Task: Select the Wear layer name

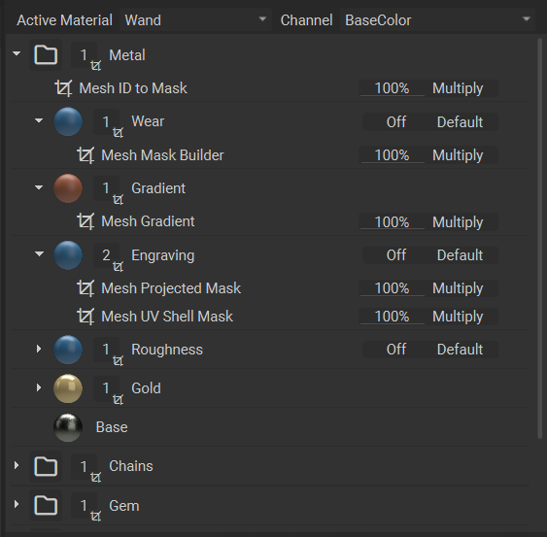Action: [x=148, y=121]
